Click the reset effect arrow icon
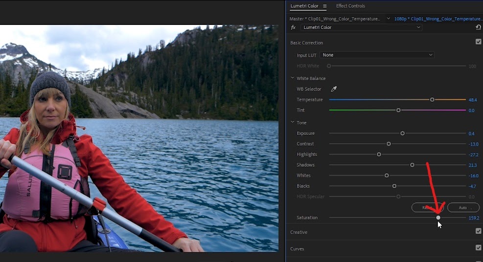 (479, 27)
